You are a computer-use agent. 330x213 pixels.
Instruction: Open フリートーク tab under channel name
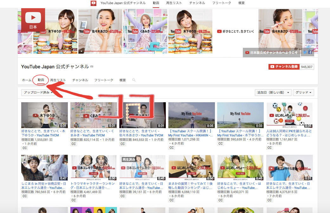104,80
